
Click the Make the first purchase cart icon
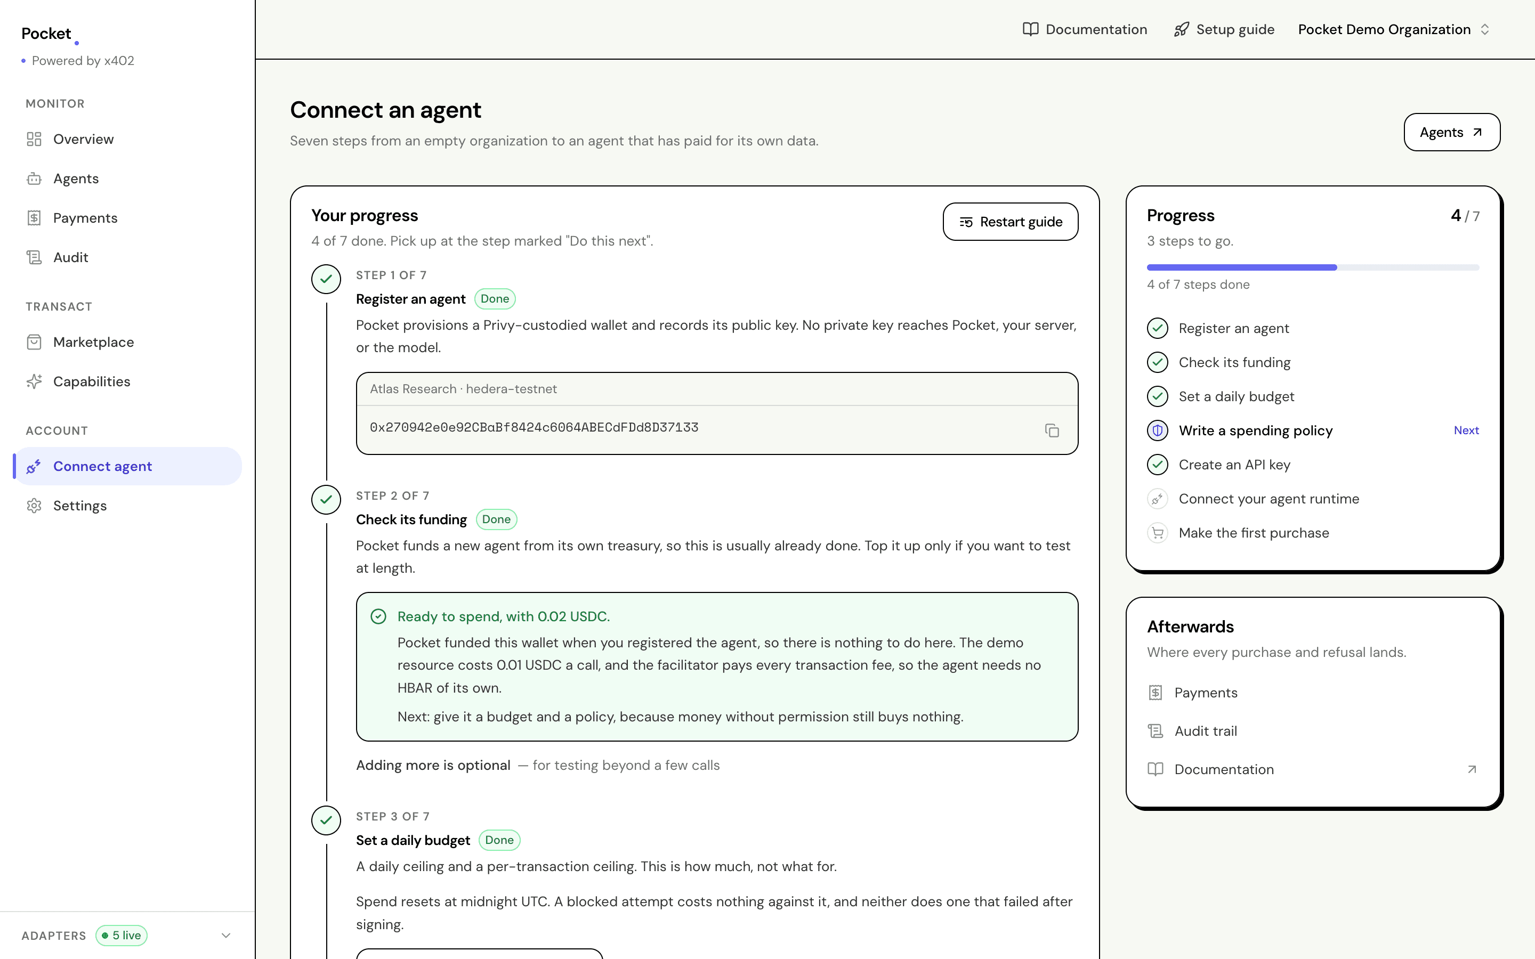click(x=1158, y=533)
